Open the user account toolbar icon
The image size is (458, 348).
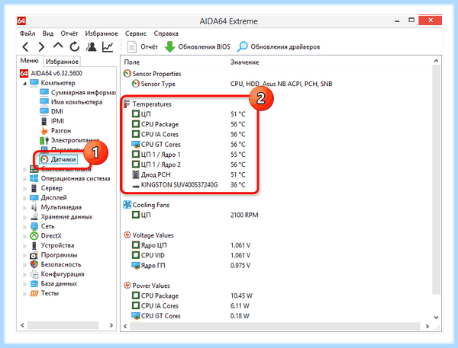(x=92, y=46)
